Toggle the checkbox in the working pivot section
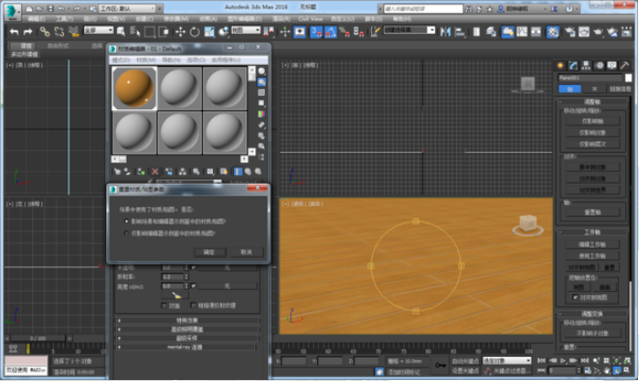Screen dimensions: 639x381 pos(575,298)
